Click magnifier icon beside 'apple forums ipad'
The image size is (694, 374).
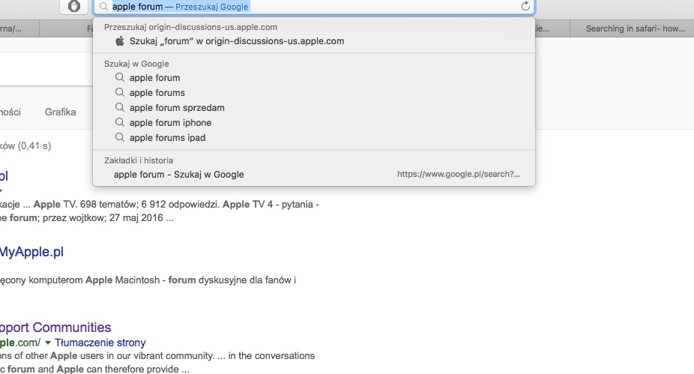pos(119,138)
